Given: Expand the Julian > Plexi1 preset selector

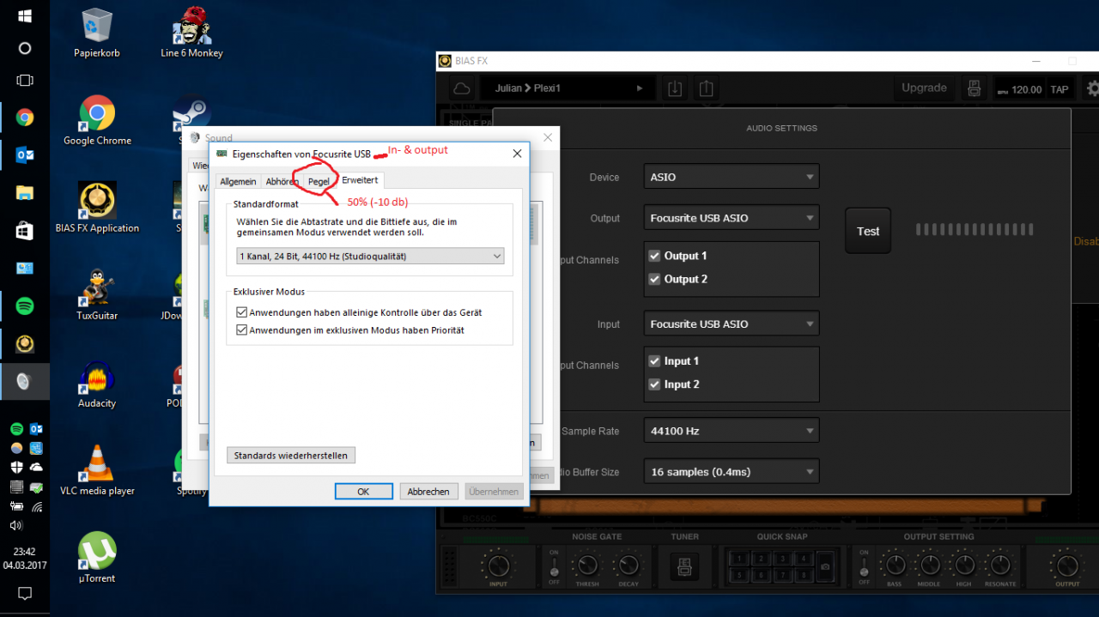Looking at the screenshot, I should [569, 88].
